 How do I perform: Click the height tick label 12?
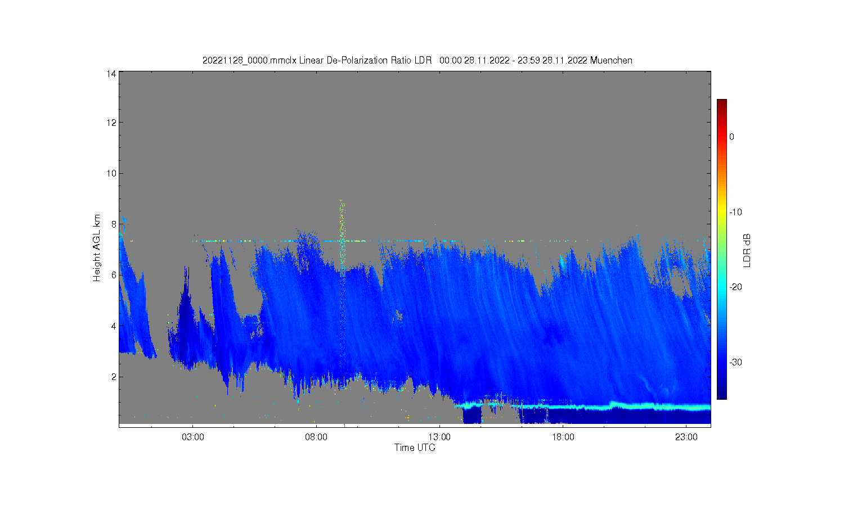111,123
